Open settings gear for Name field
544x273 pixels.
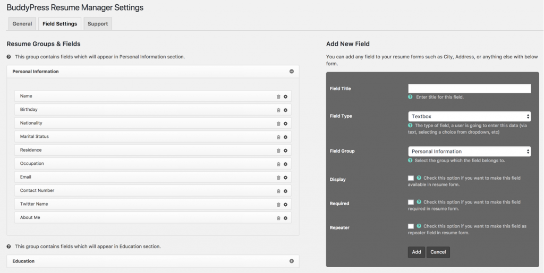[x=285, y=97]
